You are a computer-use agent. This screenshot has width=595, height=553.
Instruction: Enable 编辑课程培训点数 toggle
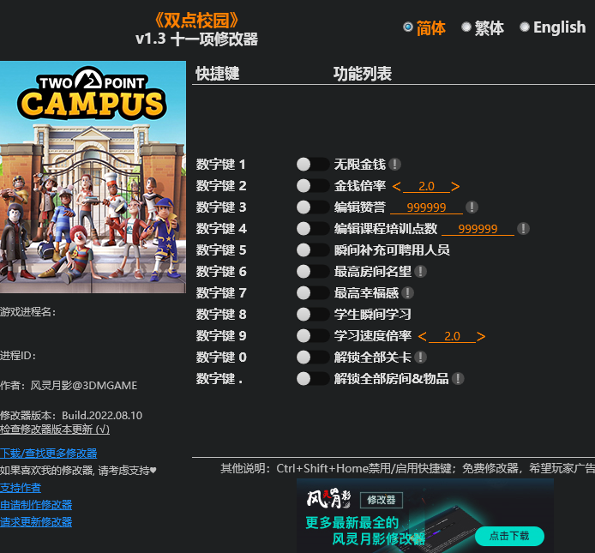pos(313,228)
